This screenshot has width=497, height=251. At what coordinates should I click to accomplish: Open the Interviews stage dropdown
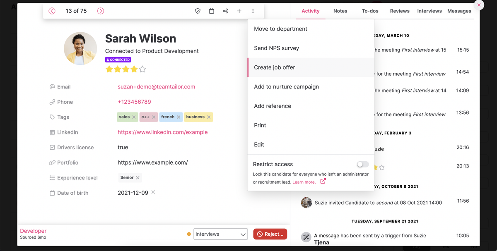pos(221,234)
